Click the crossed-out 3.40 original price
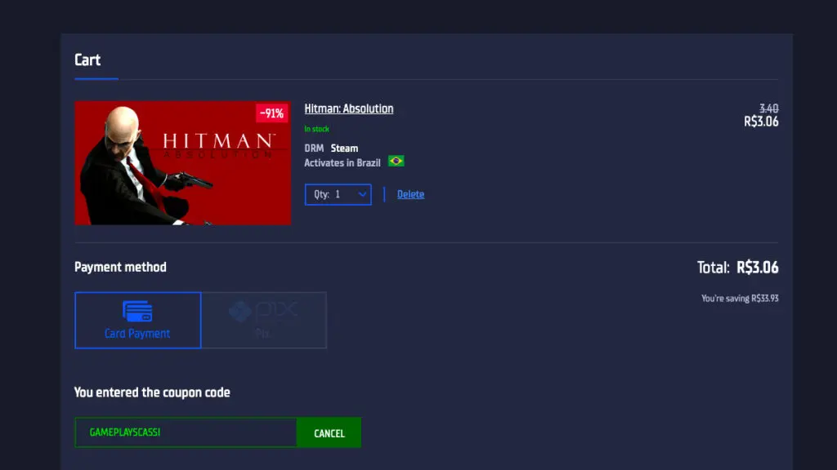The image size is (837, 470). point(770,109)
